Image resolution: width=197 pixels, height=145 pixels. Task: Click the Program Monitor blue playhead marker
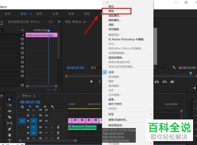tap(191, 73)
